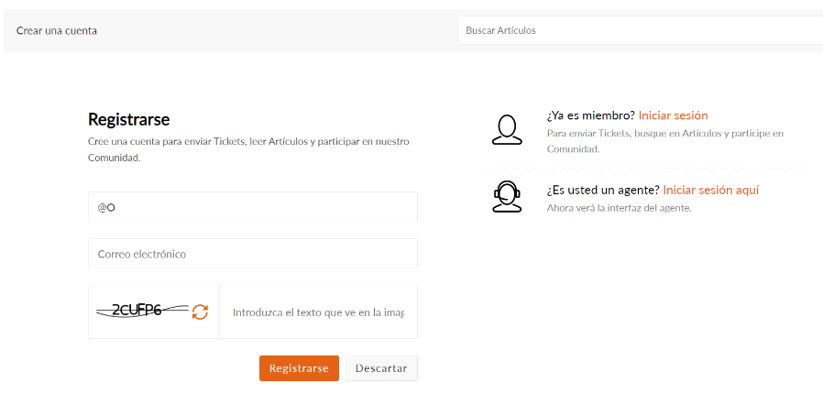823x394 pixels.
Task: Click Ahora verá la interfaz del agente text
Action: pyautogui.click(x=619, y=208)
